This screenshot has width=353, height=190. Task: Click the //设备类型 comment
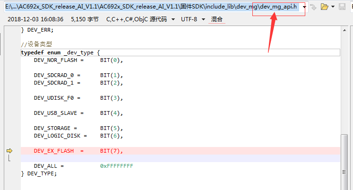[x=36, y=44]
